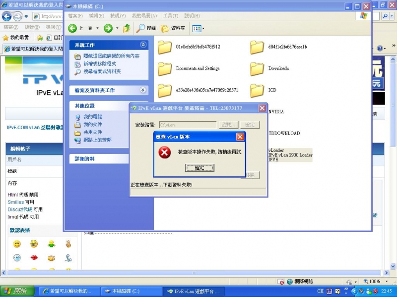Expand the 檔案及資料夾工作 panel
The width and height of the screenshot is (397, 297).
(143, 90)
